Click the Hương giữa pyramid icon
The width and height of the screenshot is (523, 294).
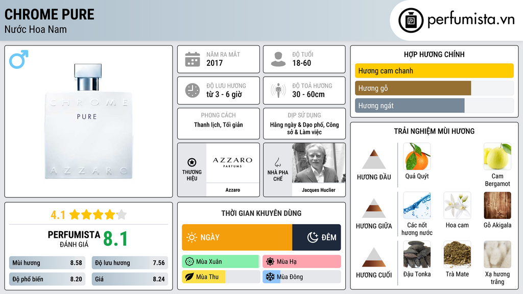pyautogui.click(x=374, y=208)
